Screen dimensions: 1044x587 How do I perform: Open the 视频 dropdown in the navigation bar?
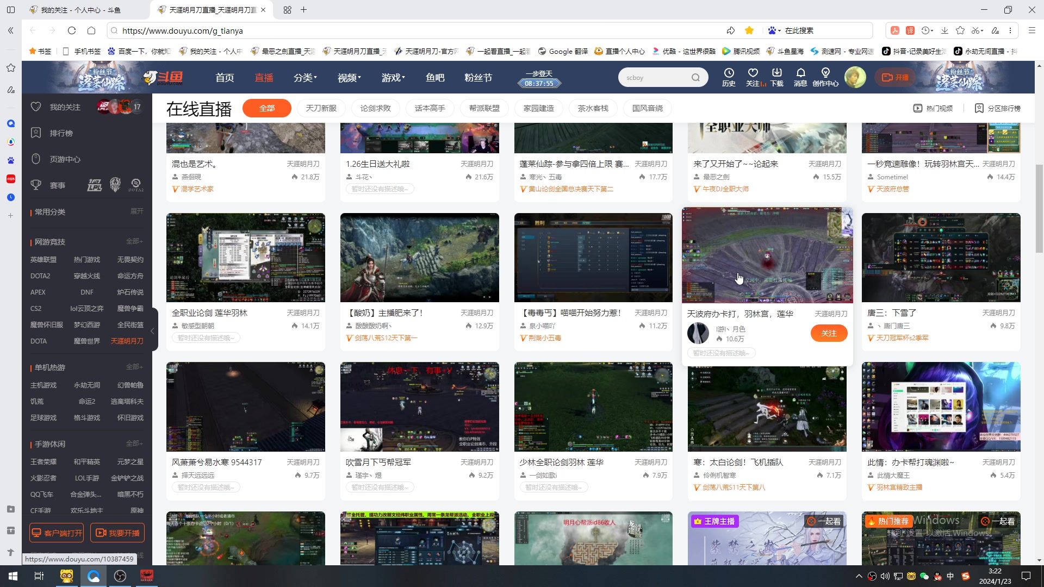[349, 78]
